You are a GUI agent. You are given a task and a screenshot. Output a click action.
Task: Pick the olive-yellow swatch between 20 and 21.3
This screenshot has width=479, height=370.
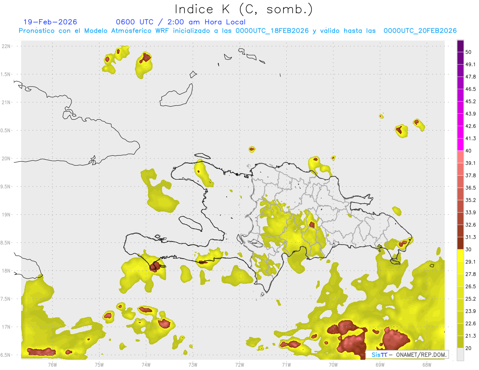pos(460,342)
